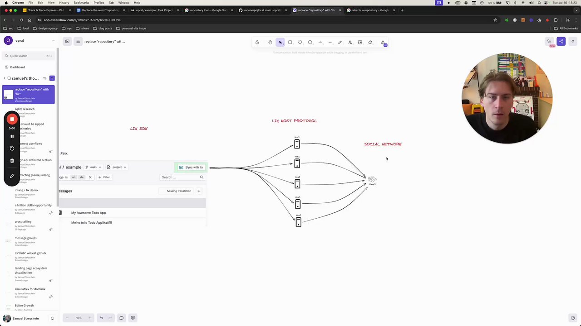The width and height of the screenshot is (581, 326).
Task: Open the comments bubble icon
Action: tap(121, 318)
